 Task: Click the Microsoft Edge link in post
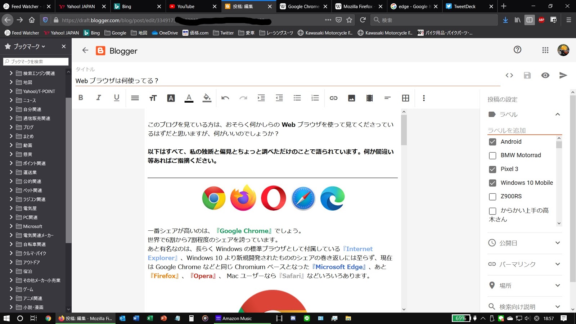click(339, 267)
